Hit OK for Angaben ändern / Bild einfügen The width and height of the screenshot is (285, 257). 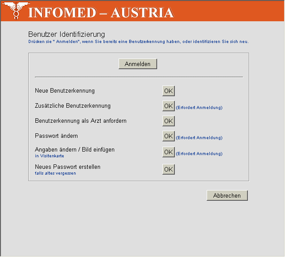point(169,152)
